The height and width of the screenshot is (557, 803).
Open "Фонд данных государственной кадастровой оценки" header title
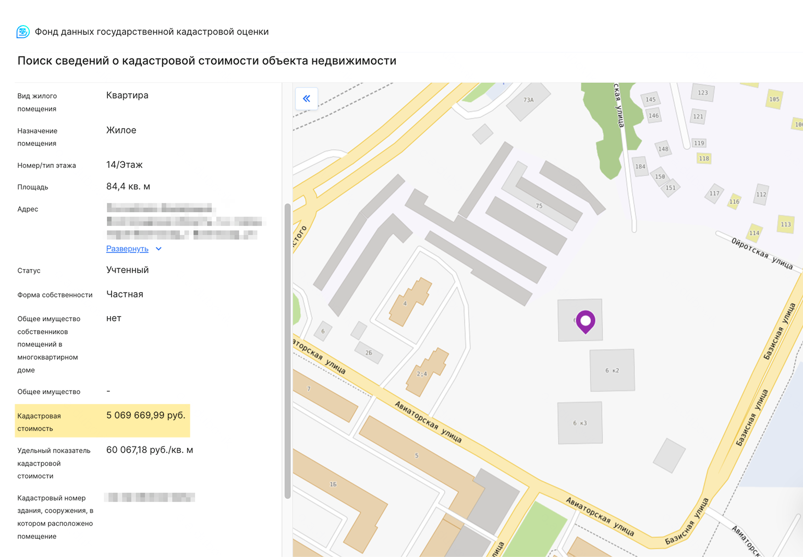click(x=151, y=32)
